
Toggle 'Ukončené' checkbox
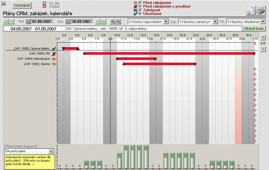click(140, 13)
